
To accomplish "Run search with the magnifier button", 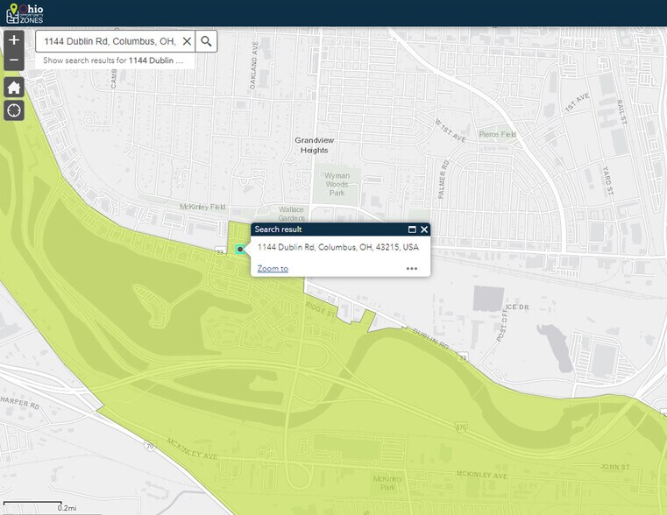I will pyautogui.click(x=206, y=41).
